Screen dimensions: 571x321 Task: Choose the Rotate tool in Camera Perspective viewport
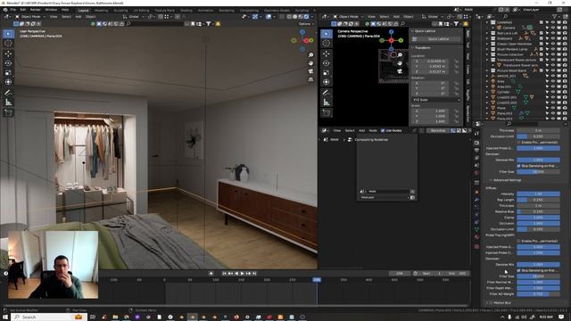327,63
